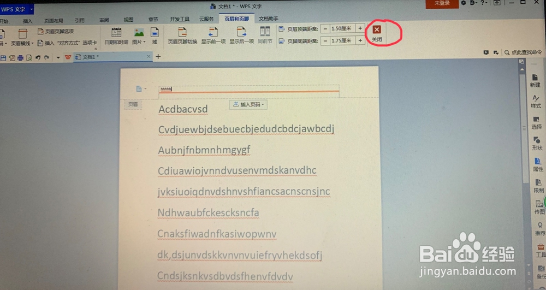Click the print preview icon
Viewport: 546px width, 290px height.
coord(29,58)
